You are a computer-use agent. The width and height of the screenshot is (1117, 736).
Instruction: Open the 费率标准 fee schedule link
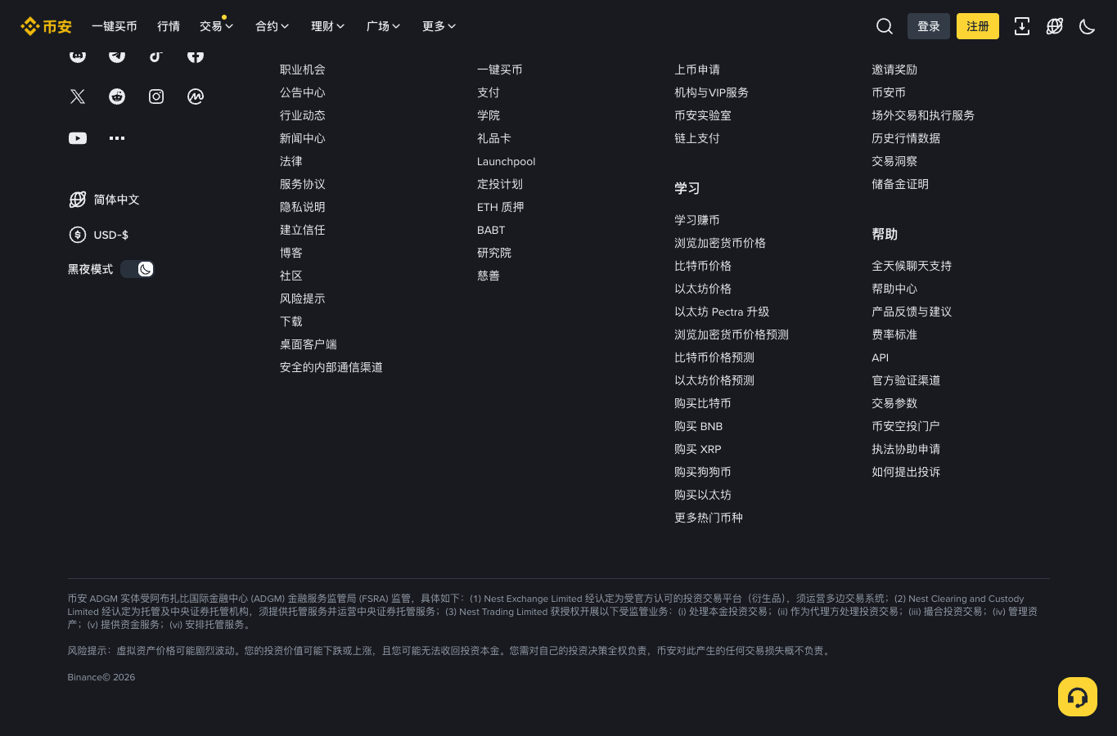click(x=894, y=334)
